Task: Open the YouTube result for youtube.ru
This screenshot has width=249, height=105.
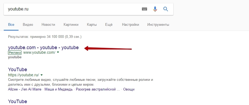Action: 17,69
